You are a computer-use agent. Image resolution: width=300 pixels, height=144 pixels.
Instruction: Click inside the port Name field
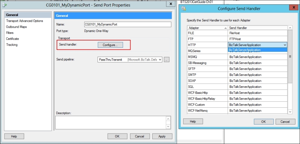(127, 25)
